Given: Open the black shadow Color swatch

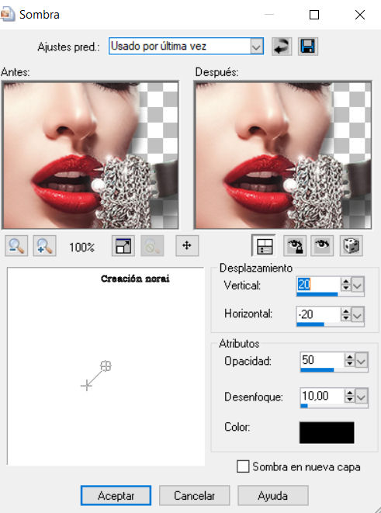Looking at the screenshot, I should pyautogui.click(x=327, y=432).
